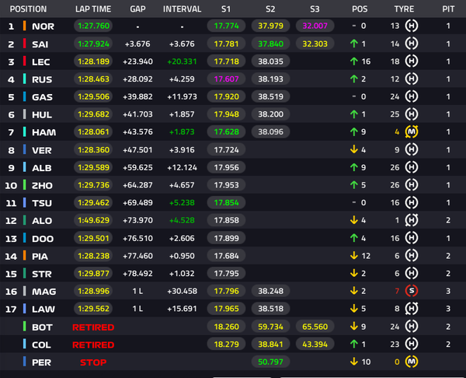Click the hard tyre icon for VER
Screen dimensions: 466x378
[x=412, y=149]
